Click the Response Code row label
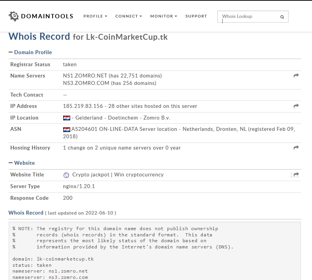The width and height of the screenshot is (312, 280). pos(30,198)
